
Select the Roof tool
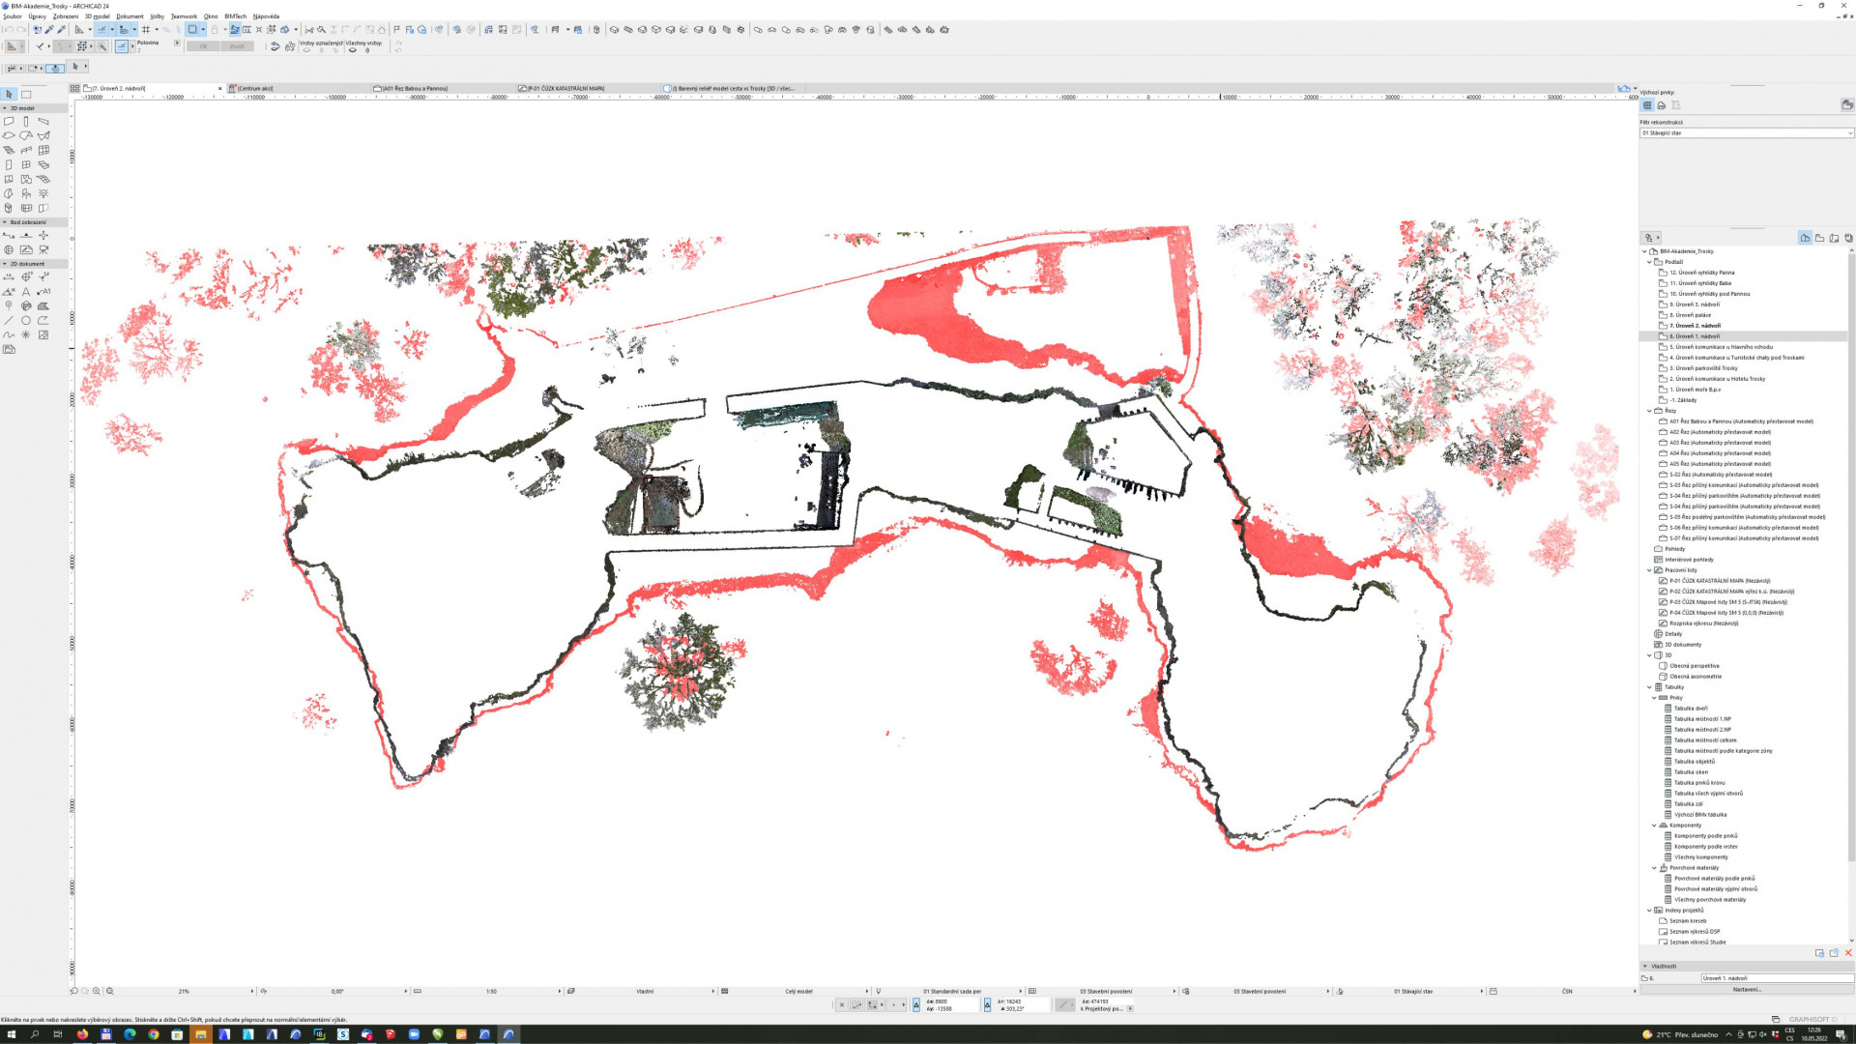(x=26, y=136)
